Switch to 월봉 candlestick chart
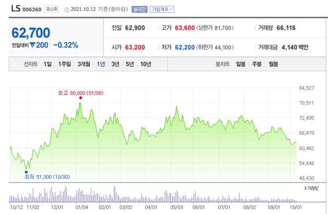The image size is (328, 214). [x=273, y=64]
